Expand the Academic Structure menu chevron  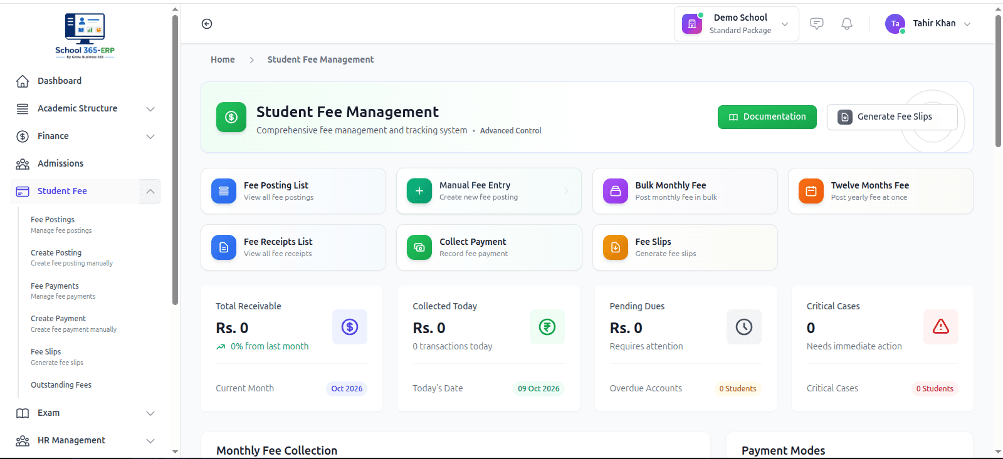point(150,109)
